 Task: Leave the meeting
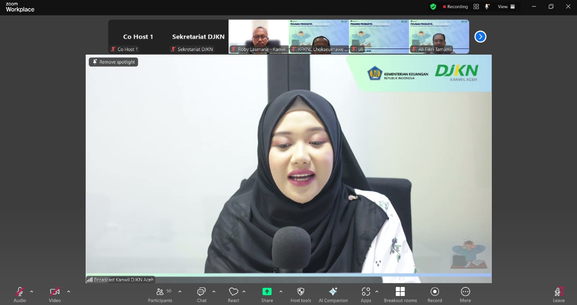[x=559, y=295]
